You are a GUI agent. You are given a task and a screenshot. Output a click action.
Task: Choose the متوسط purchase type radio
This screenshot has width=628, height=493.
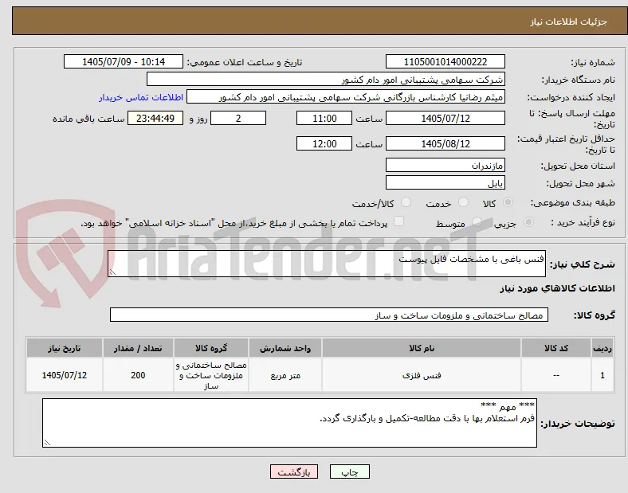point(477,222)
